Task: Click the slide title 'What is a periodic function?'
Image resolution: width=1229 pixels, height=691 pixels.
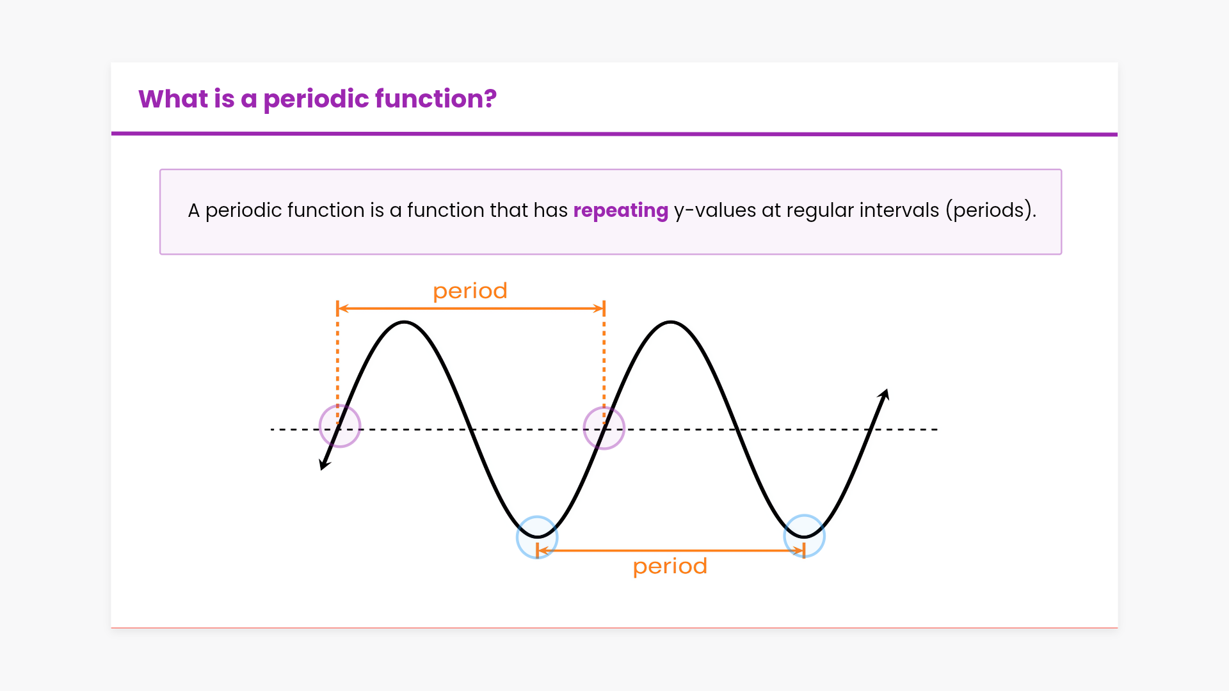Action: (x=317, y=99)
